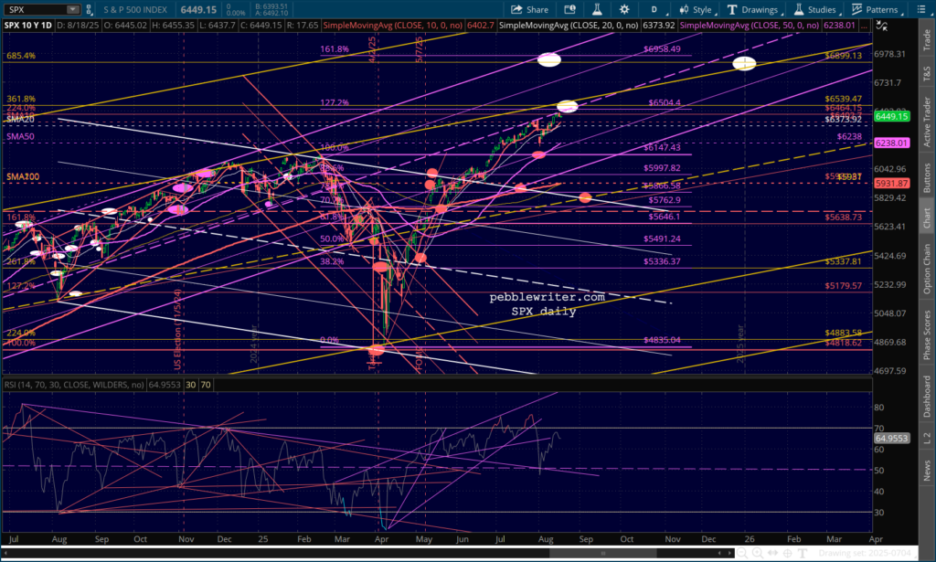Click the Share button
The image size is (936, 562).
529,9
